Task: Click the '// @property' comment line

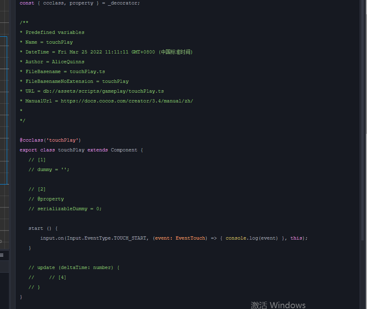Action: 46,199
